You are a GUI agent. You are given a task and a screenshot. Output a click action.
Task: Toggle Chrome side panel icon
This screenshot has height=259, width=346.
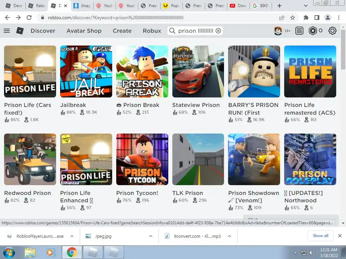pyautogui.click(x=317, y=18)
